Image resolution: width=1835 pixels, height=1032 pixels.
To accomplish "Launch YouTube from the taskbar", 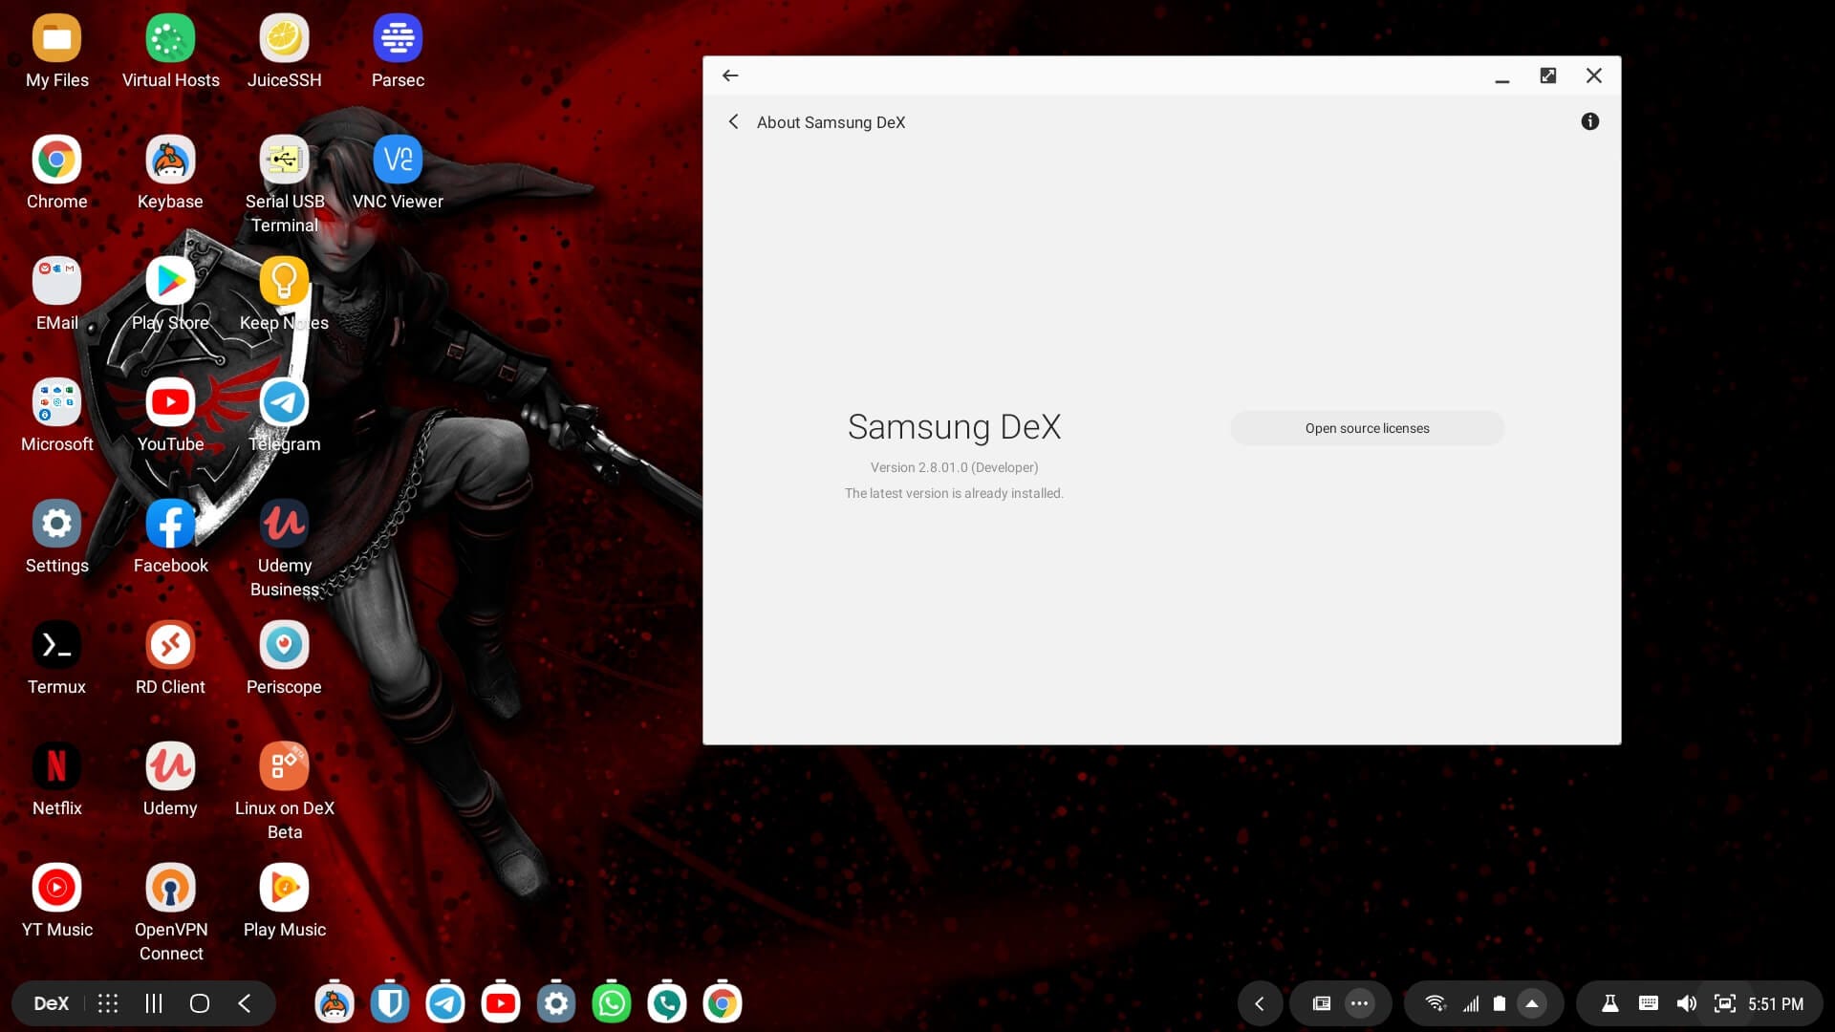I will pos(500,1002).
